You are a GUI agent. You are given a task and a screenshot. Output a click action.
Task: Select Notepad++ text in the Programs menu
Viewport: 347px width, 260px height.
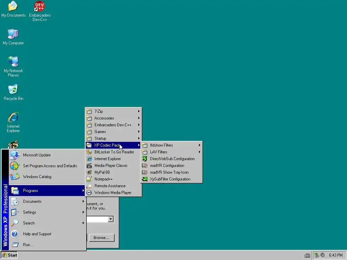pyautogui.click(x=103, y=179)
